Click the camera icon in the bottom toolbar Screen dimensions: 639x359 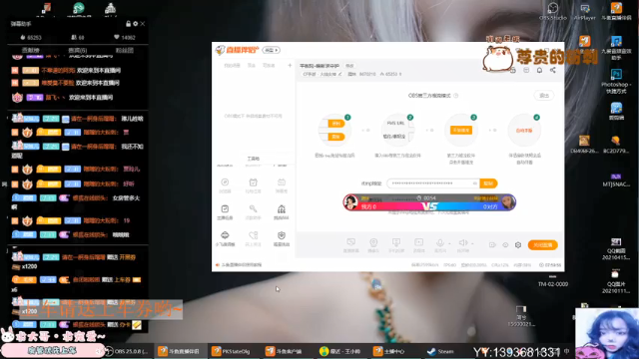coord(373,245)
